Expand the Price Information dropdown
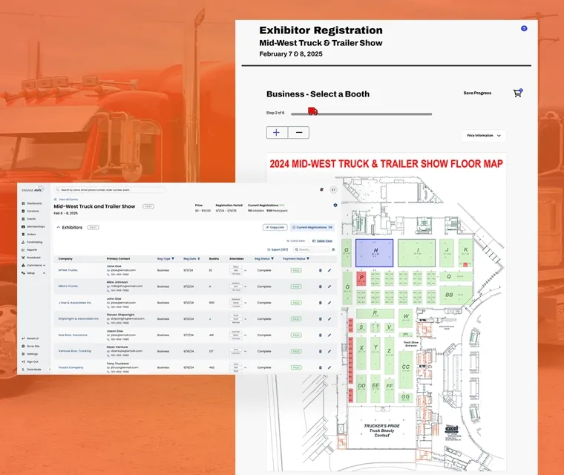564x475 pixels. click(483, 136)
